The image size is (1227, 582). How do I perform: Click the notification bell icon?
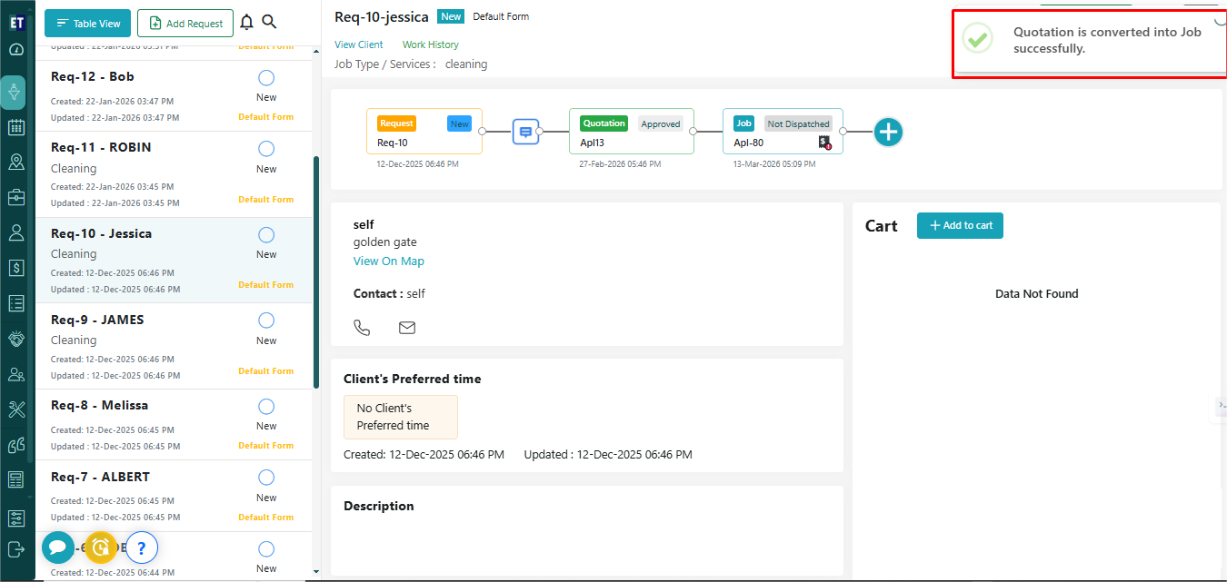pos(246,23)
